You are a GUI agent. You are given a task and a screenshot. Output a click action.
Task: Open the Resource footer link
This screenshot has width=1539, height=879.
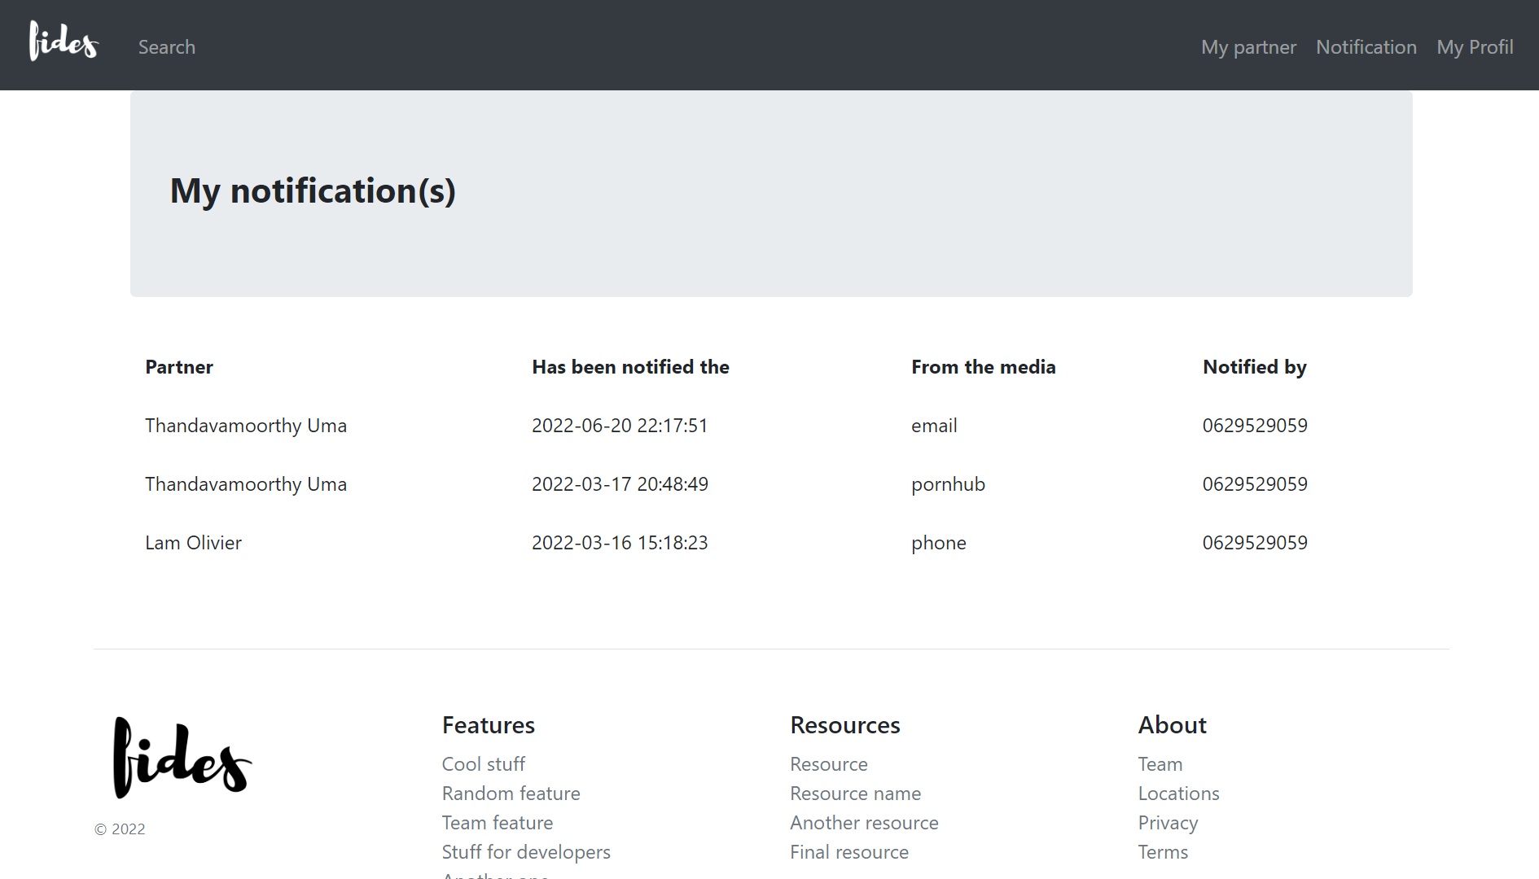(828, 764)
